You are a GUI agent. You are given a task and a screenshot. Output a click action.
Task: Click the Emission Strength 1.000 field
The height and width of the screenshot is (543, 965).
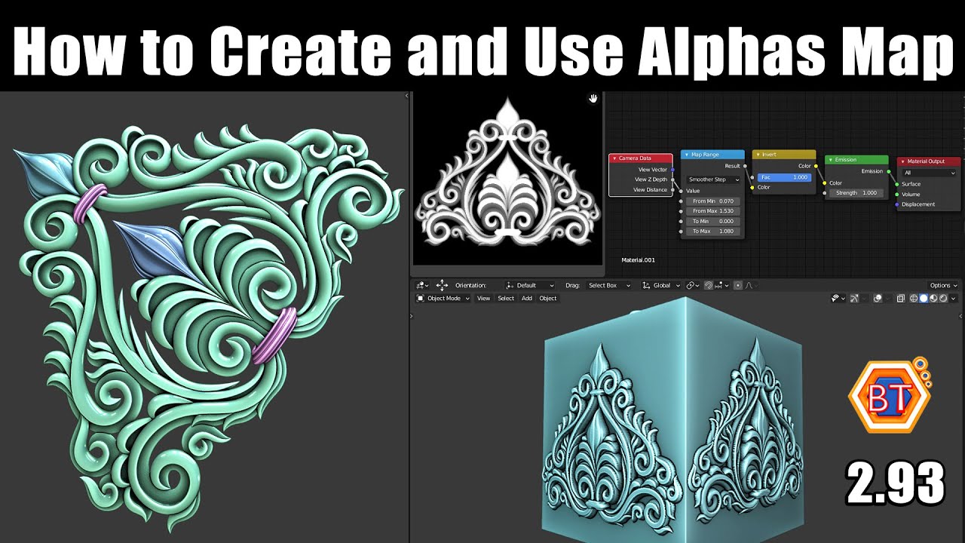[x=856, y=193]
